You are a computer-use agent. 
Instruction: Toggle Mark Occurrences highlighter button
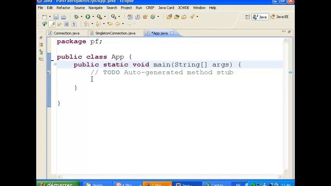coord(52,24)
